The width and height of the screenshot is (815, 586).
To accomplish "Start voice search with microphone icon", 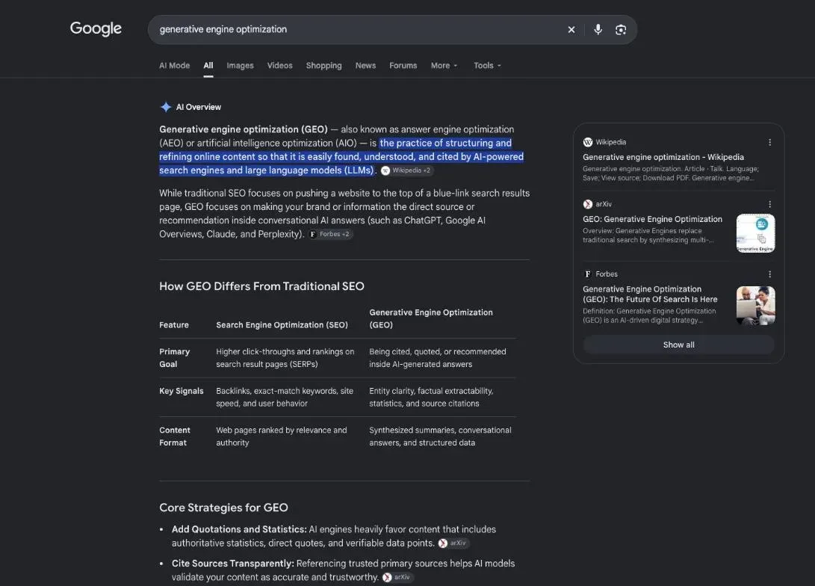I will (x=598, y=30).
